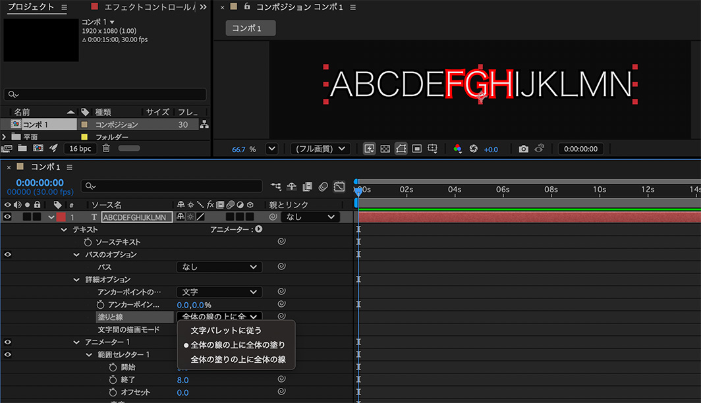Open the 66.7% zoom level dropdown
This screenshot has height=403, width=701.
(x=271, y=148)
